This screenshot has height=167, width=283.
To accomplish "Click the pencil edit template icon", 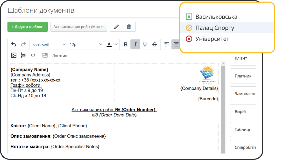I will click(x=116, y=27).
